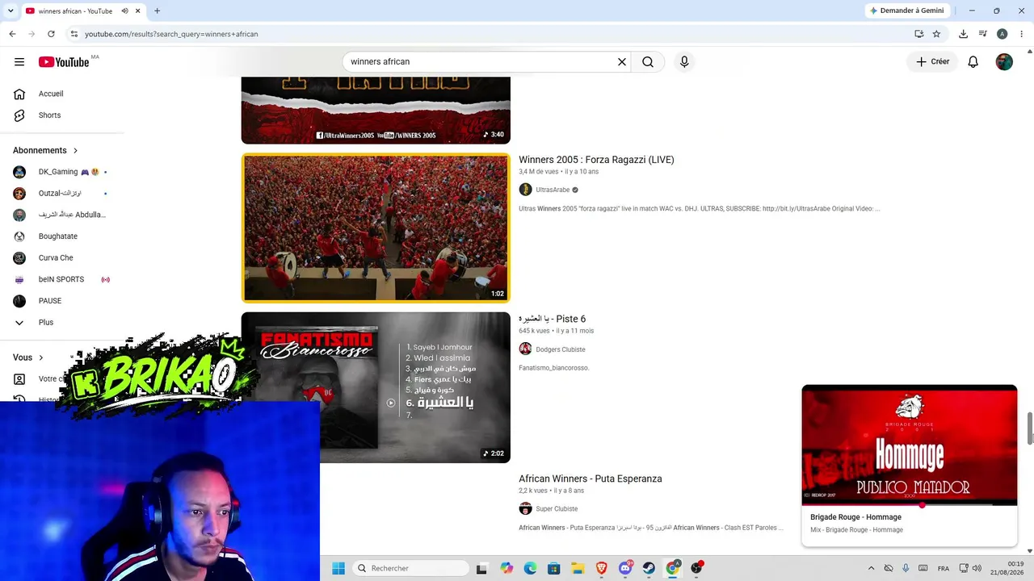Screen dimensions: 1034x581
Task: Open File Explorer from the taskbar
Action: point(578,568)
